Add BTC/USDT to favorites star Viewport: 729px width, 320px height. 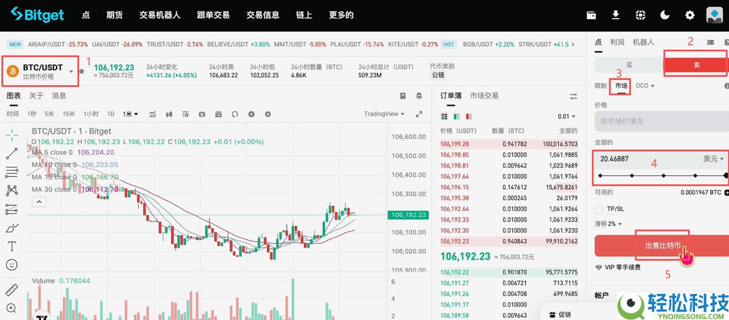81,71
